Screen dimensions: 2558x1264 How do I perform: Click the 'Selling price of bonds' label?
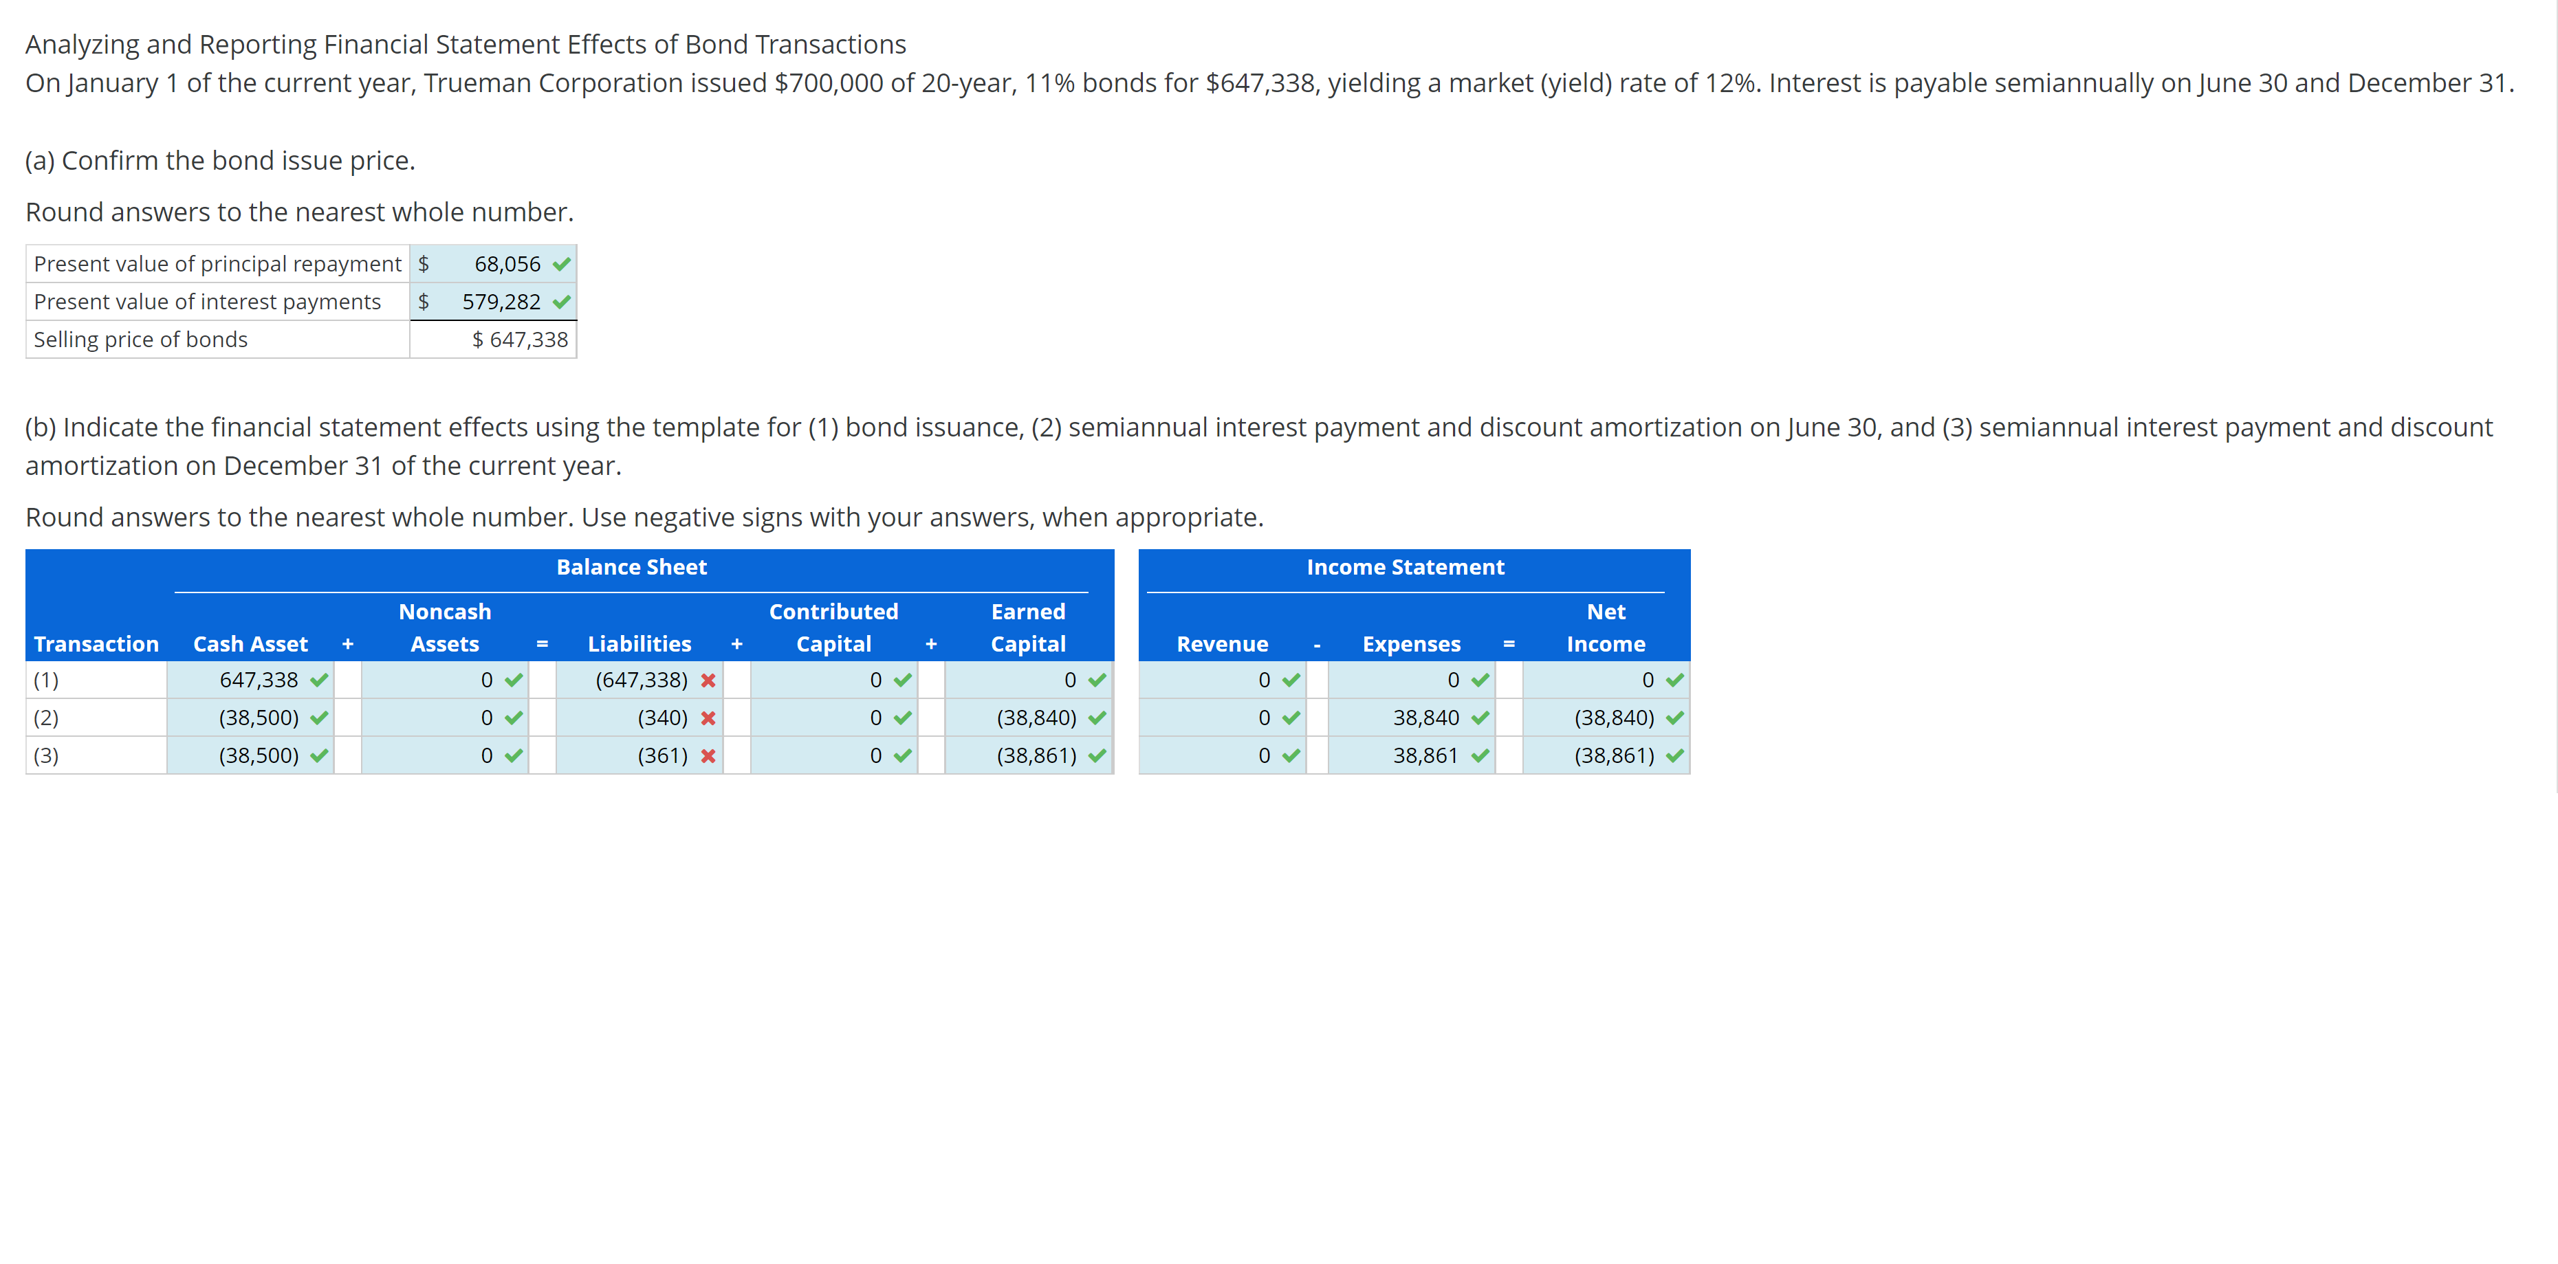(x=141, y=340)
